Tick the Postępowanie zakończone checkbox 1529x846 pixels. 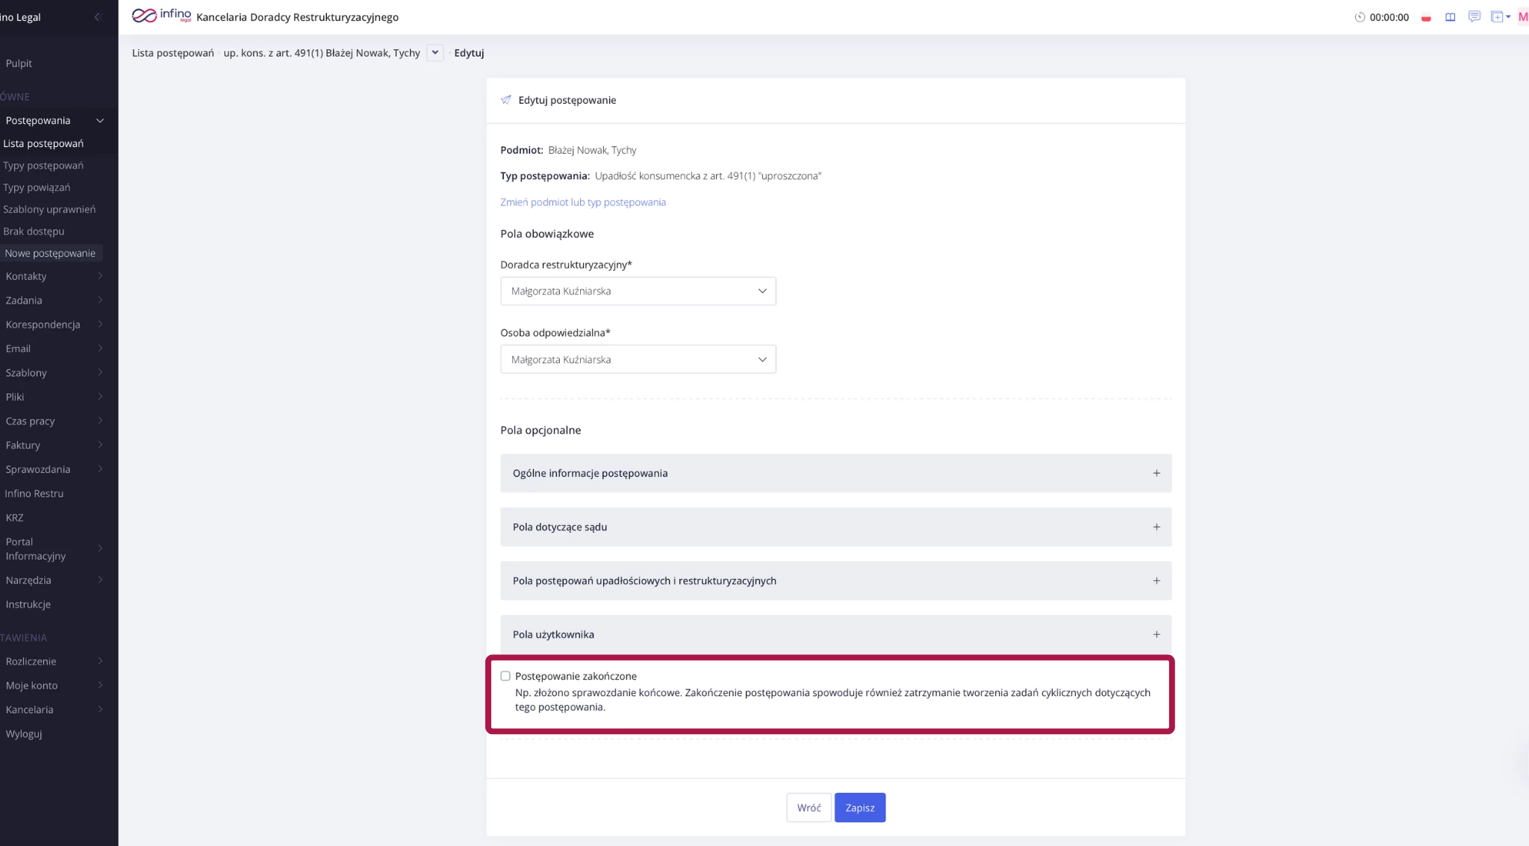point(505,676)
